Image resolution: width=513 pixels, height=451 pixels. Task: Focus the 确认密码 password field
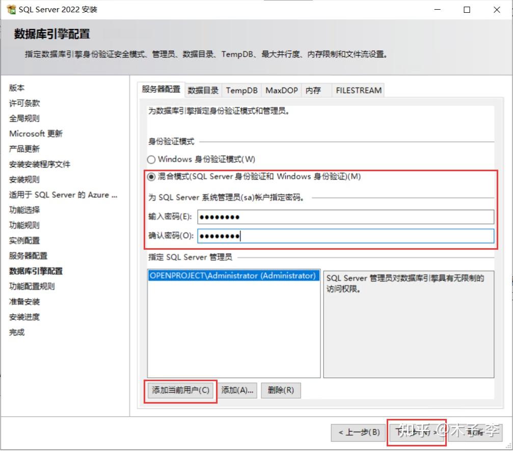(x=345, y=236)
